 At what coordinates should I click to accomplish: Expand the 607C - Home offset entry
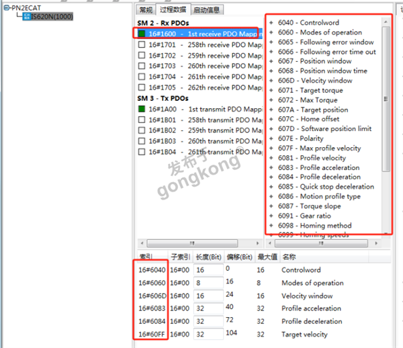271,120
